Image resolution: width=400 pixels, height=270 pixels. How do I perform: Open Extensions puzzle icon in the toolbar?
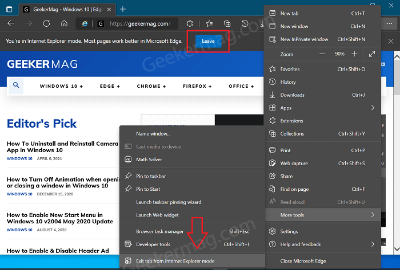point(190,24)
